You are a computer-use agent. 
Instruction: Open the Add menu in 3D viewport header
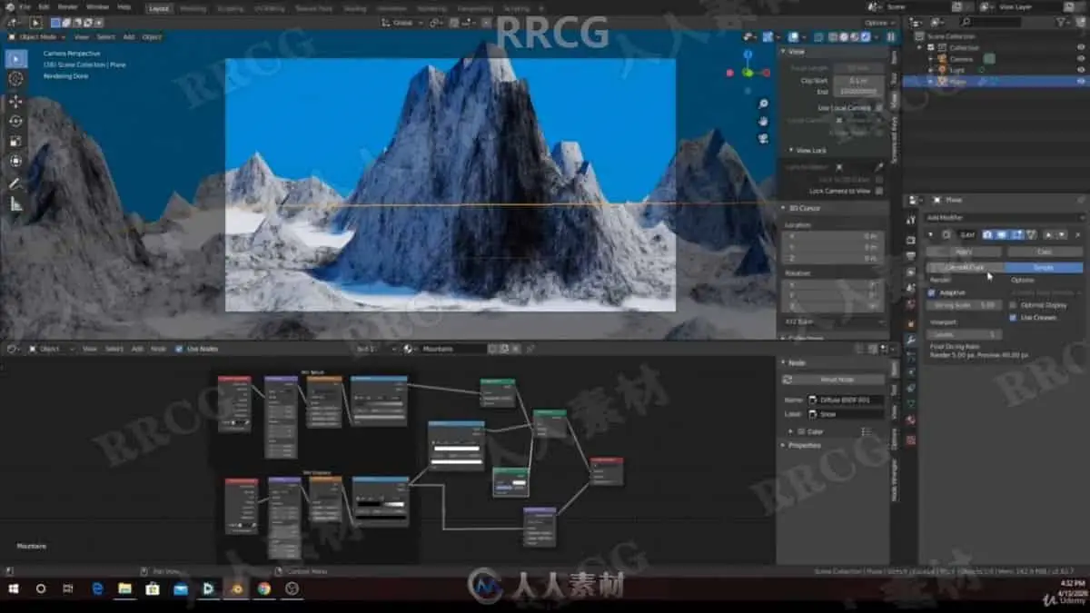(129, 37)
